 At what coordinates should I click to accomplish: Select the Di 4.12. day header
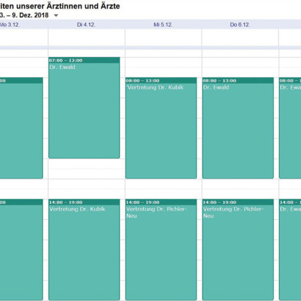click(x=86, y=25)
